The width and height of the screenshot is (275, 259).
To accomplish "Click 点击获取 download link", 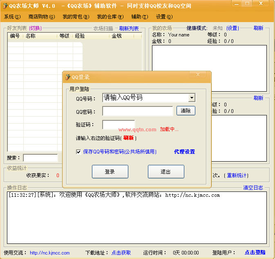I will click(121, 253).
